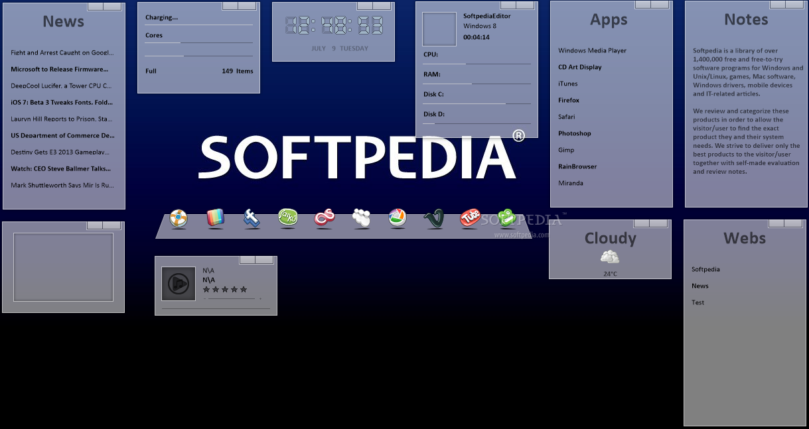Click the '00:04:14' uptime value

coord(477,37)
